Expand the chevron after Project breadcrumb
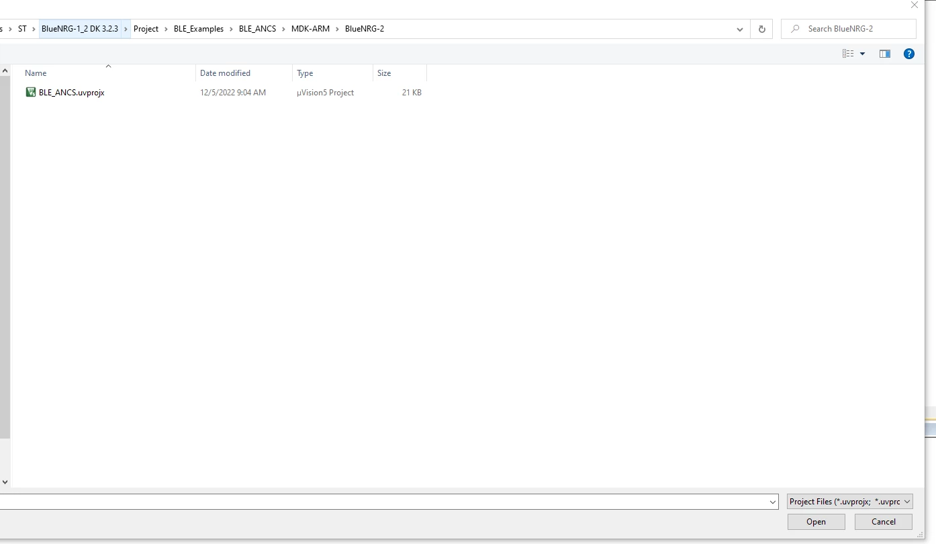The image size is (936, 544). tap(165, 29)
